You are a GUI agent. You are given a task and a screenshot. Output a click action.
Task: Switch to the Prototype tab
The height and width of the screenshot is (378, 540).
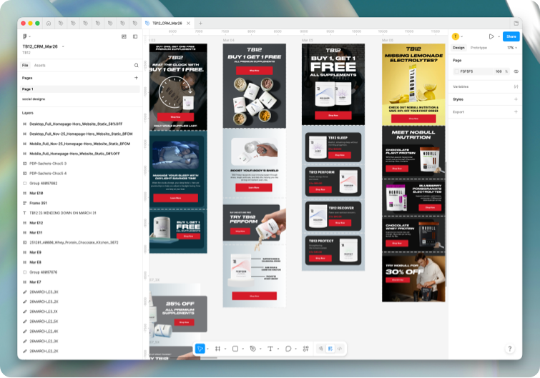(478, 47)
